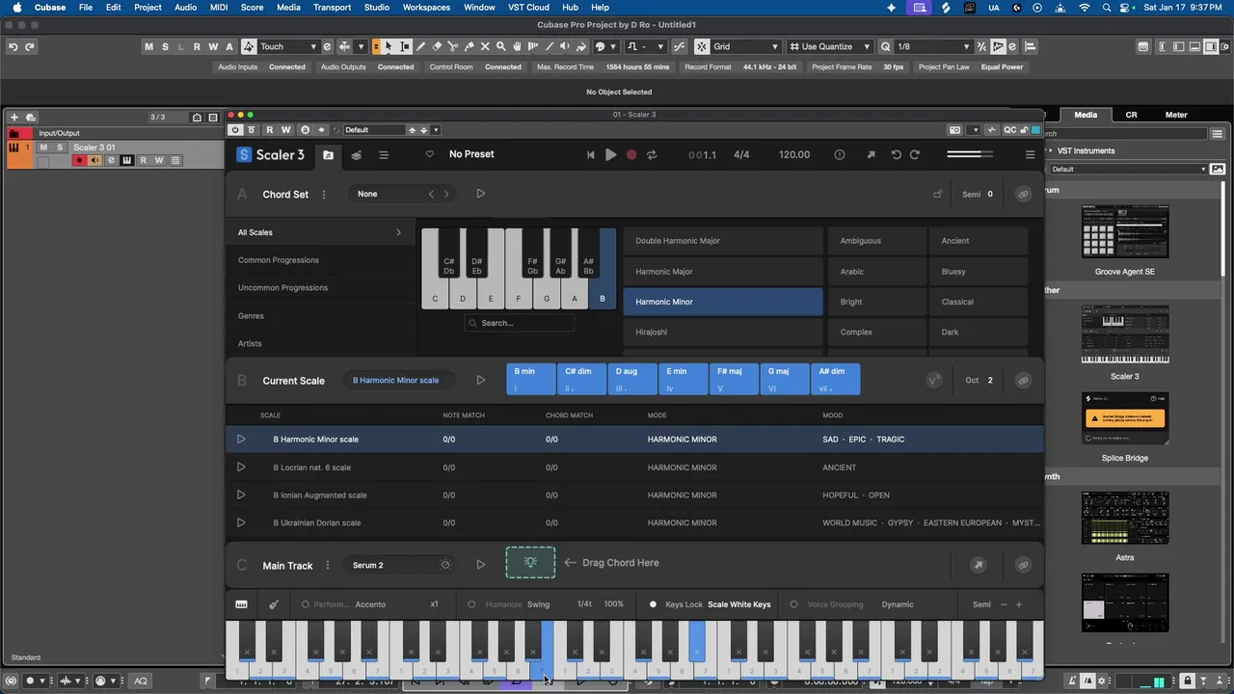Open the Touch automation mode dropdown
Viewport: 1234px width, 694px height.
(288, 46)
